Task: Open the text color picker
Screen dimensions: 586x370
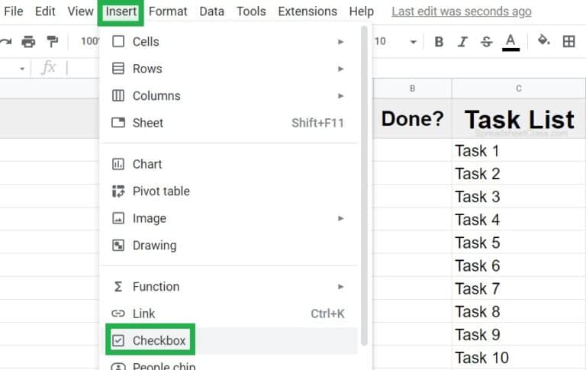Action: point(510,42)
